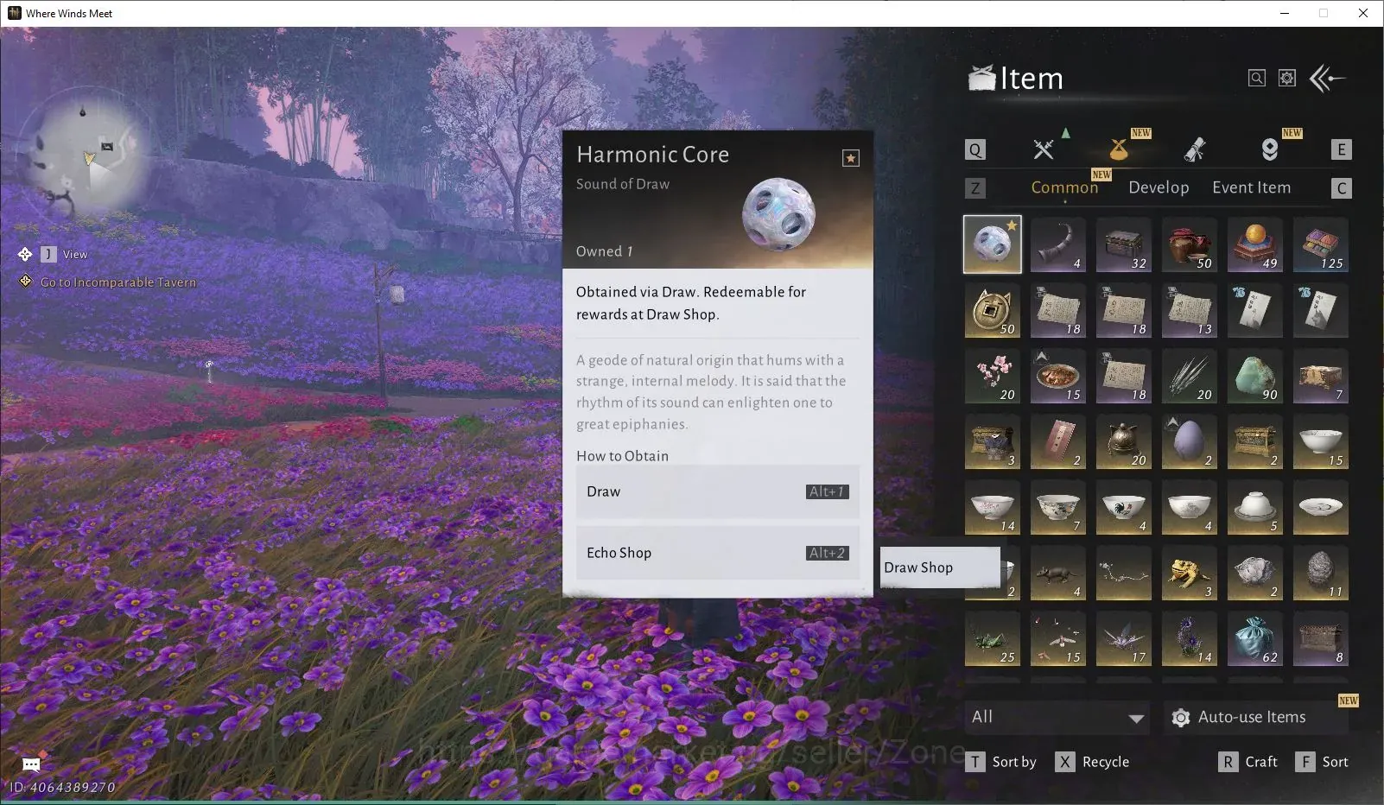This screenshot has height=805, width=1384.
Task: Select the rooster-painted bowl item
Action: tap(1124, 507)
